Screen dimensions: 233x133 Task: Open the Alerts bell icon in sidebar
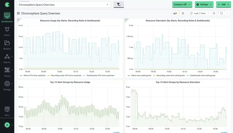(x=7, y=29)
